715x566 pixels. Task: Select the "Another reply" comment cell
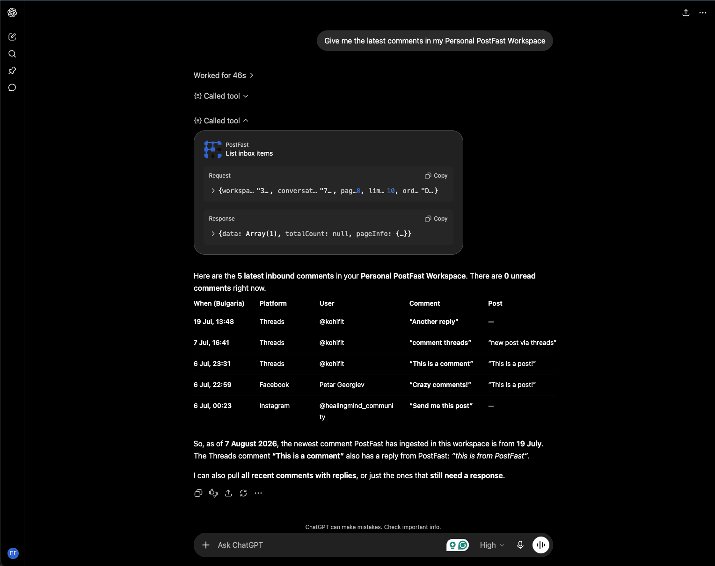point(434,322)
